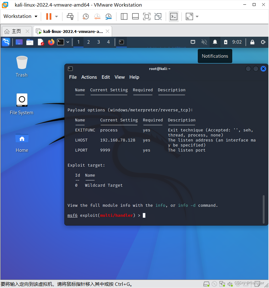The image size is (269, 288).
Task: Minimize the root@kali terminal window
Action: click(248, 69)
